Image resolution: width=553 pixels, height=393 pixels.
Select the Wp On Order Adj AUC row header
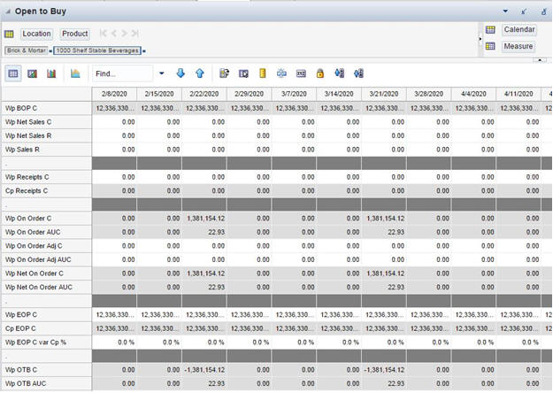pos(47,259)
